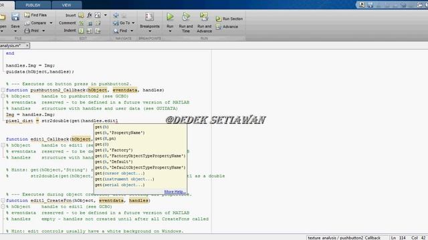Click the third insert icon beside fx

pos(98,15)
